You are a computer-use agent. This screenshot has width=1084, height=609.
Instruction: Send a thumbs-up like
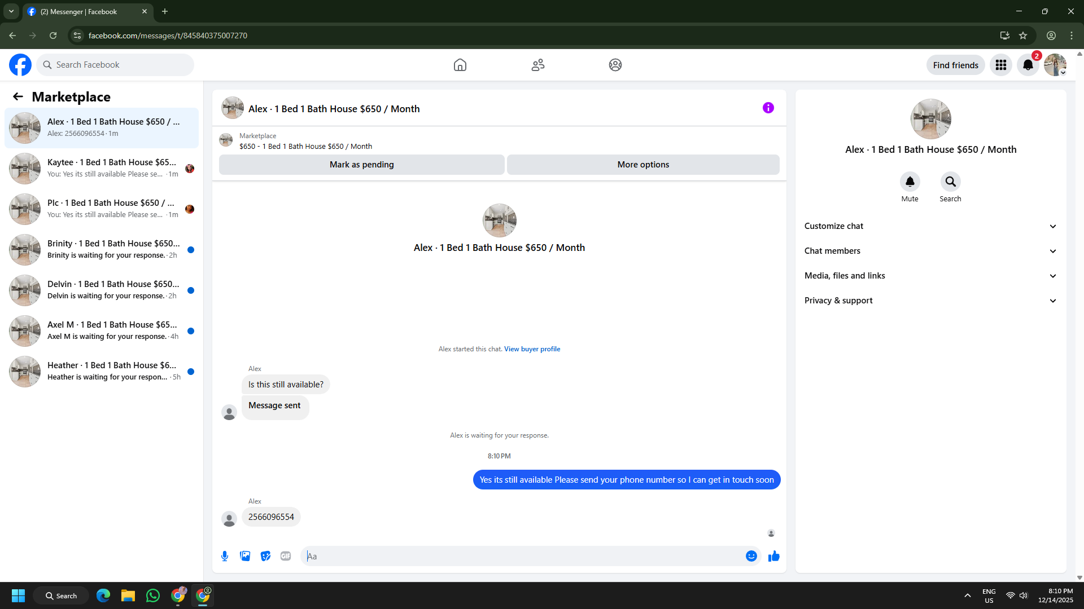click(773, 556)
